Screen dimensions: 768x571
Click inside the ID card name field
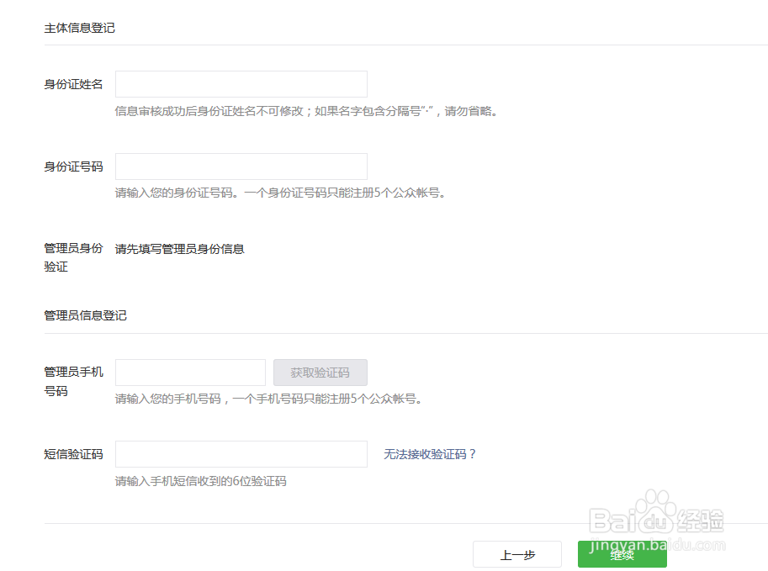241,84
